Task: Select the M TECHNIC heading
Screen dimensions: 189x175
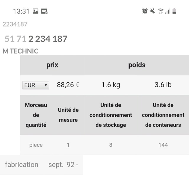Action: (20, 51)
